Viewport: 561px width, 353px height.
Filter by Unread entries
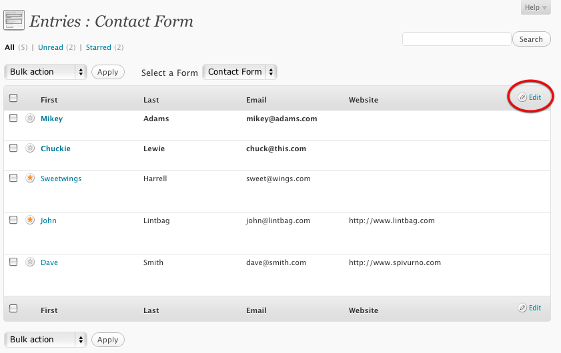tap(51, 47)
